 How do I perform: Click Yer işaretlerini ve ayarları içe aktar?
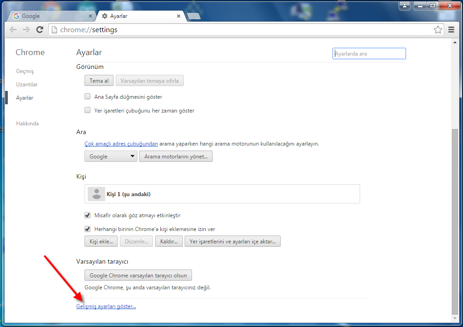pyautogui.click(x=233, y=241)
